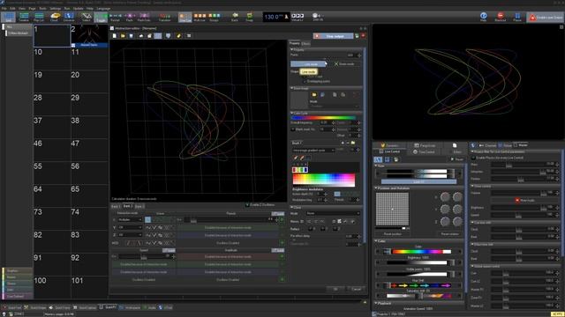Activate Transition mode in toolbar
Image resolution: width=565 pixels, height=317 pixels.
pyautogui.click(x=164, y=17)
